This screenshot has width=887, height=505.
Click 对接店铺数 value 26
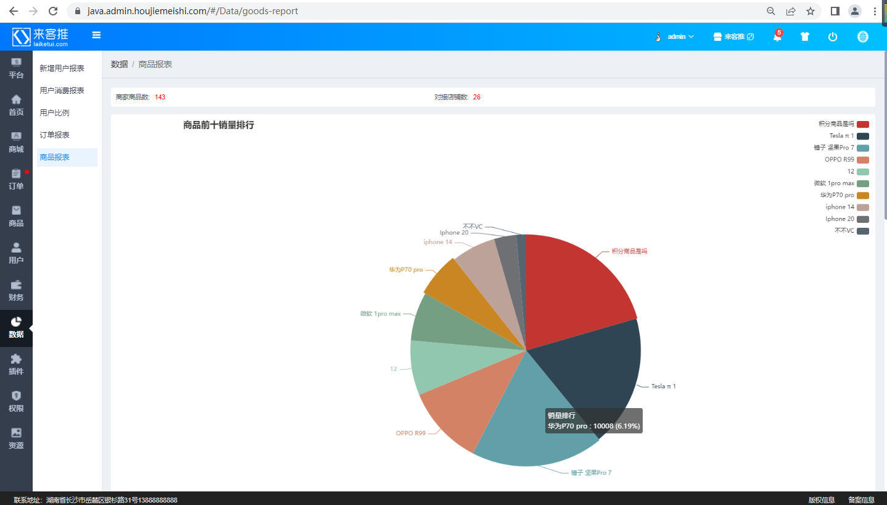(477, 98)
